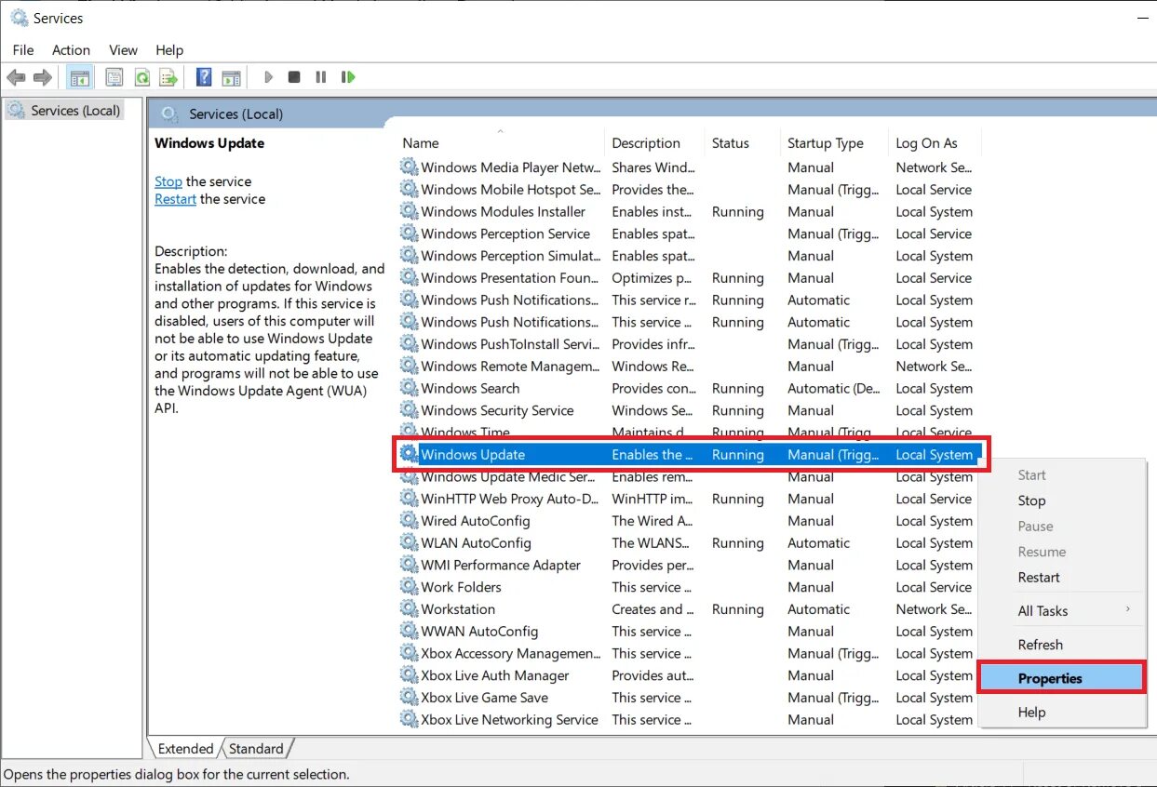Select Windows Perception Simulation service row
The width and height of the screenshot is (1157, 787).
click(690, 256)
